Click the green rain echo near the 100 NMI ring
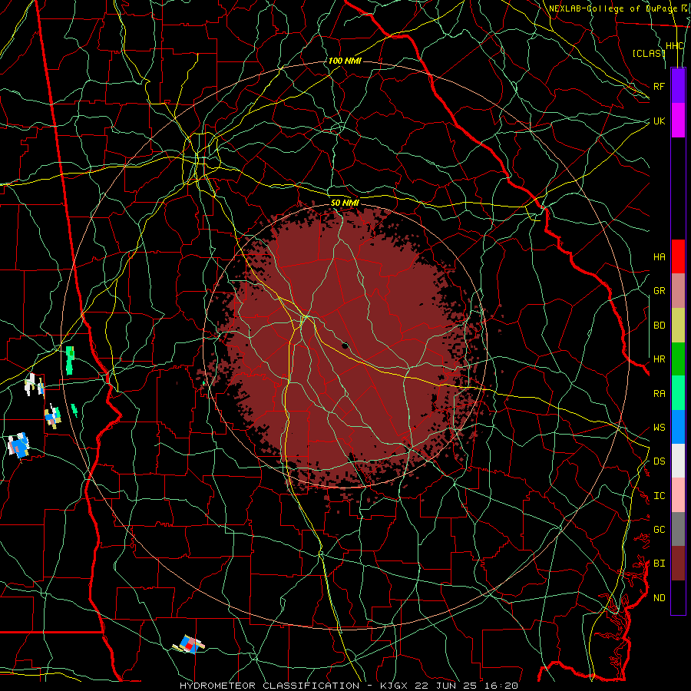The width and height of the screenshot is (691, 691). click(70, 360)
